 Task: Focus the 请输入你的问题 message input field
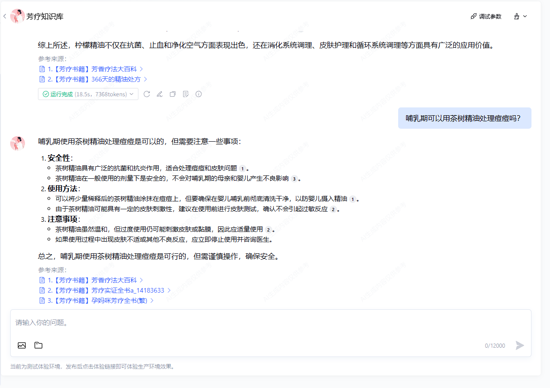coord(270,323)
